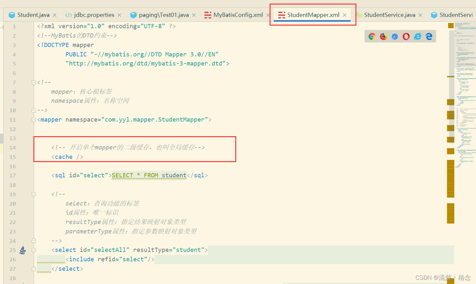Viewport: 476px width, 284px height.
Task: Collapse the comment block at line 19
Action: click(34, 195)
